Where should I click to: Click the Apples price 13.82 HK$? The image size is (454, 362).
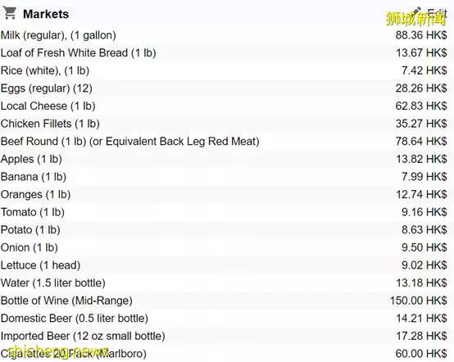[x=421, y=159]
